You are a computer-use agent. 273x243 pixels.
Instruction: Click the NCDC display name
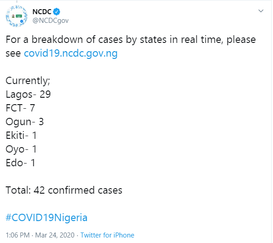(x=42, y=12)
